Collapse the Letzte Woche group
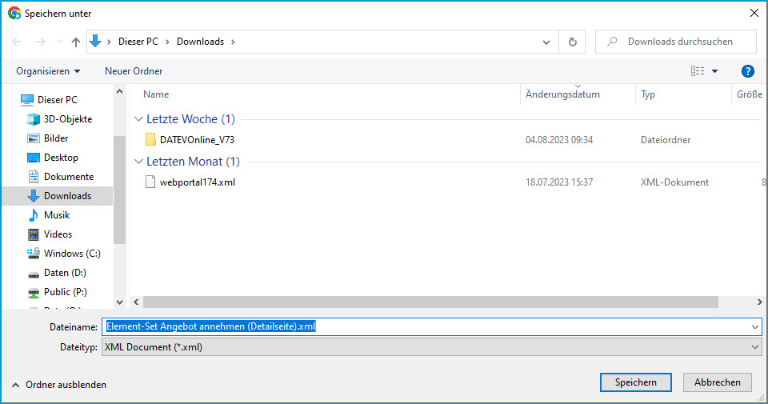The image size is (768, 404). pyautogui.click(x=139, y=119)
